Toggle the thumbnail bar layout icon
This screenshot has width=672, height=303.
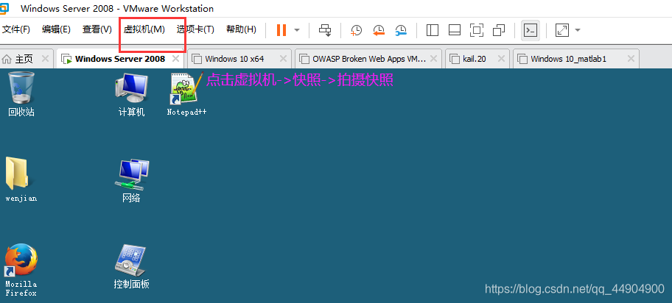click(455, 30)
